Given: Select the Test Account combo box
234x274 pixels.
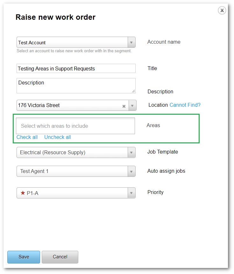Looking at the screenshot, I should click(x=72, y=42).
